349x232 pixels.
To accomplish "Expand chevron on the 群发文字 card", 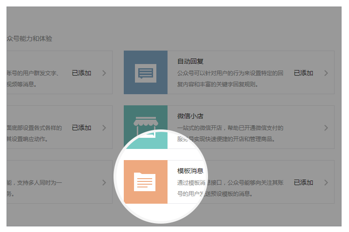I will 104,73.
